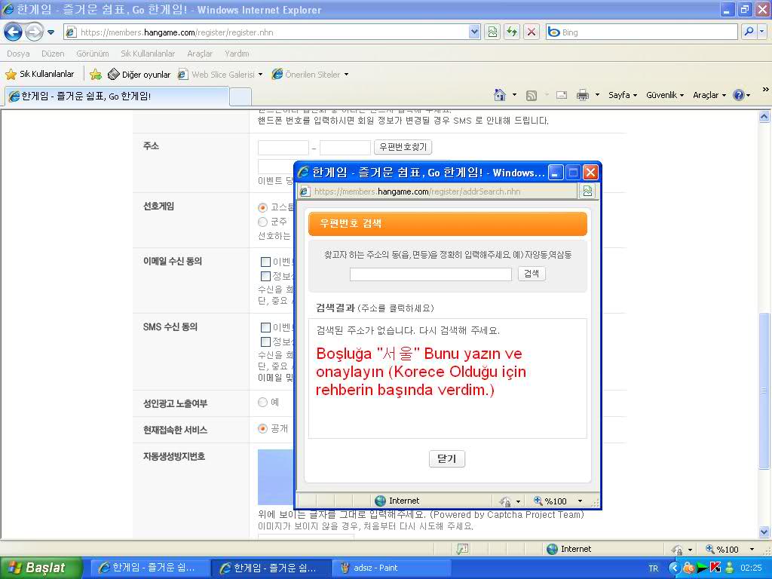Screen dimensions: 772x579
Task: Click the Home page icon
Action: tap(500, 95)
